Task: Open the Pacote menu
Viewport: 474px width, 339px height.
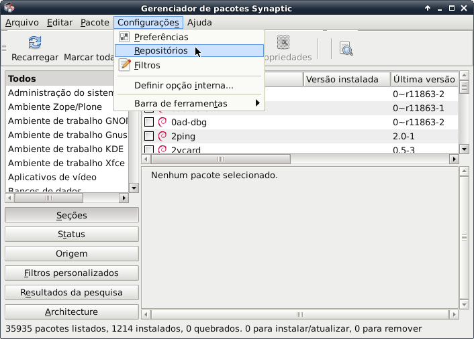Action: (x=95, y=23)
